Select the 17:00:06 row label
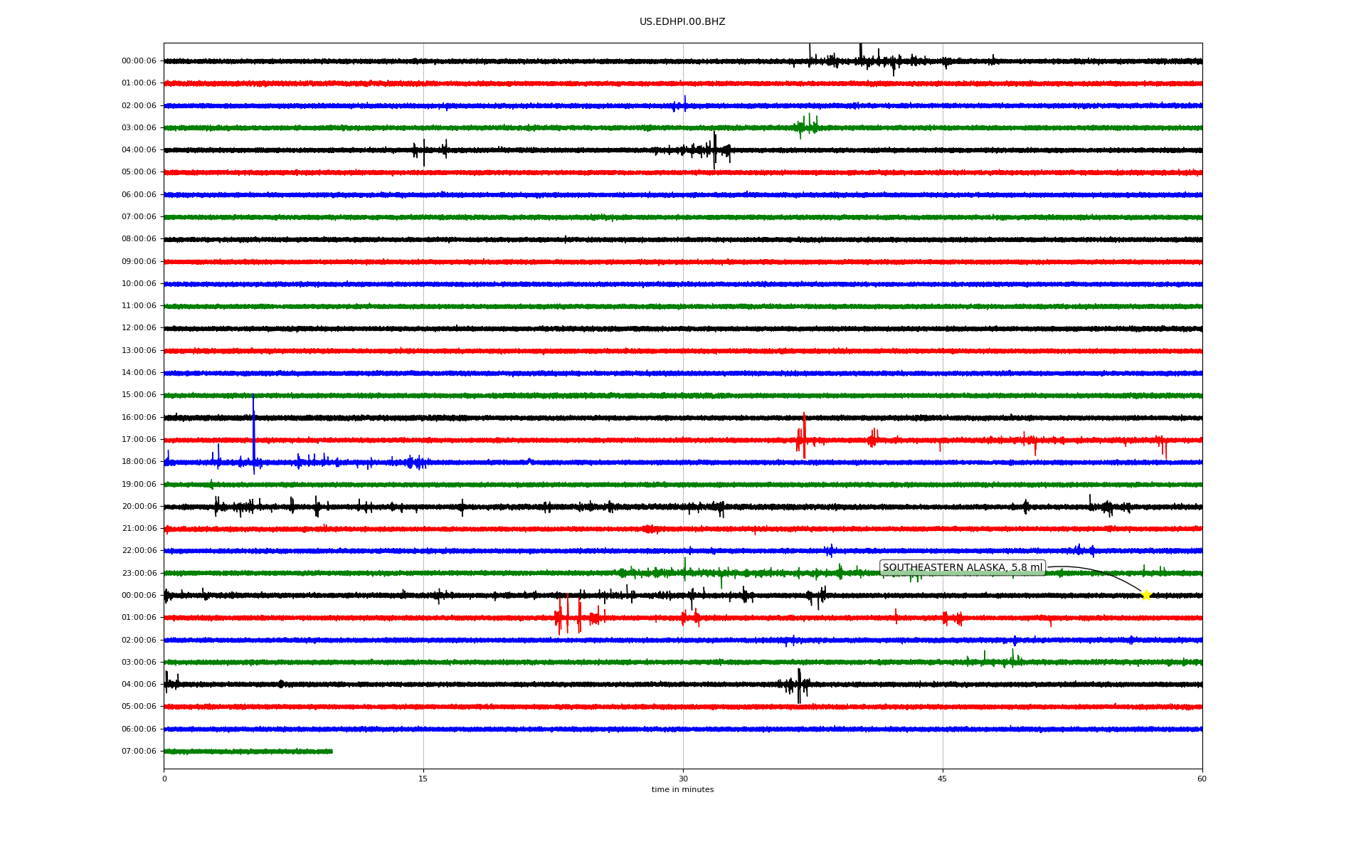Screen dimensions: 1366x854 (139, 439)
